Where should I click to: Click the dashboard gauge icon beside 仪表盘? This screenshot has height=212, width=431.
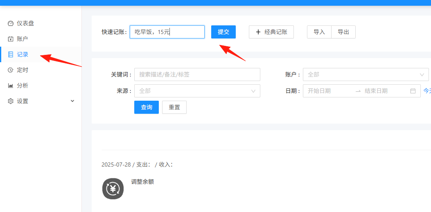(11, 23)
